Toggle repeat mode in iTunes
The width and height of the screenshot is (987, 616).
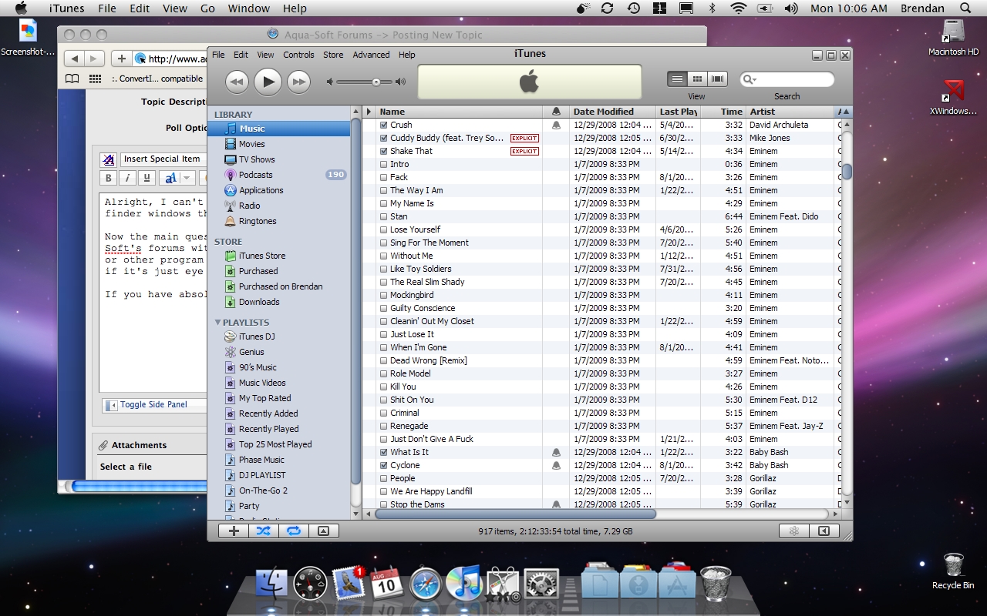pyautogui.click(x=294, y=531)
